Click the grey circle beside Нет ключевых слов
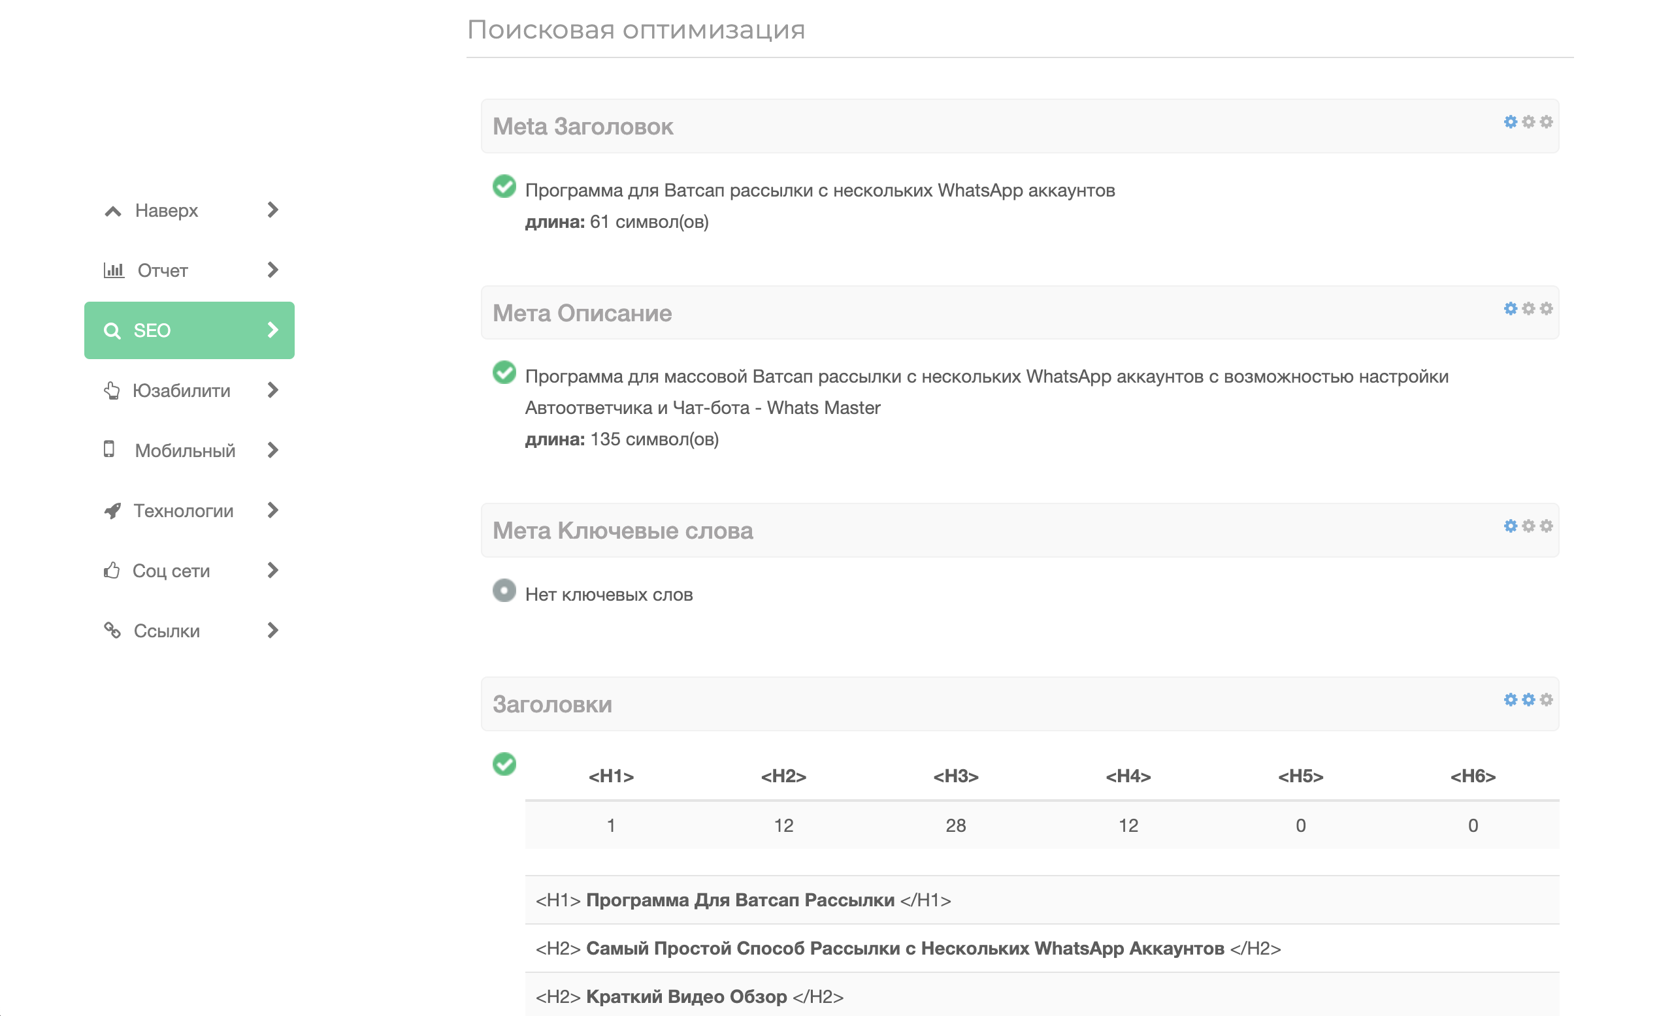This screenshot has width=1657, height=1016. (504, 591)
